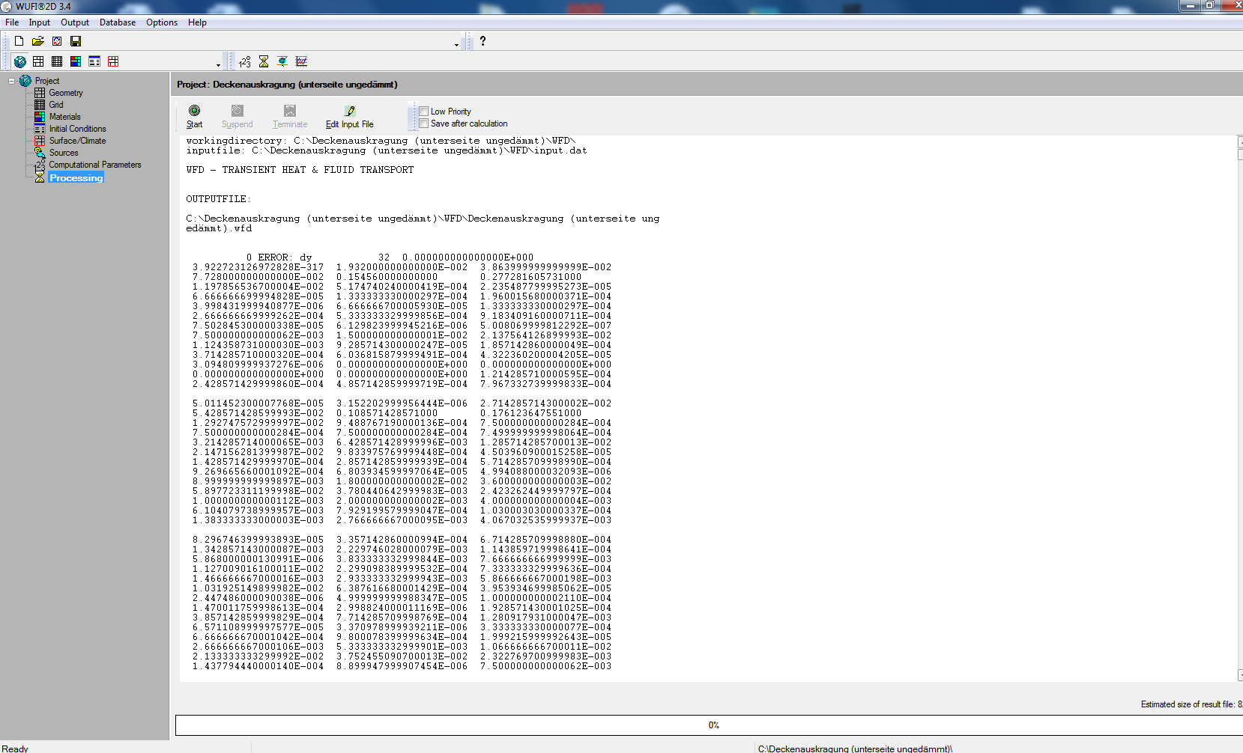The width and height of the screenshot is (1243, 753).
Task: Click the Save disk icon in toolbar
Action: (x=76, y=41)
